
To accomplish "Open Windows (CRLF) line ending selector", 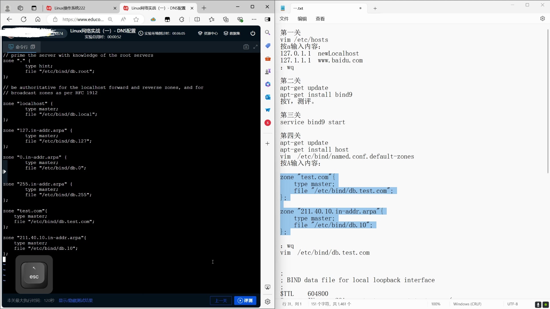I will click(x=467, y=304).
